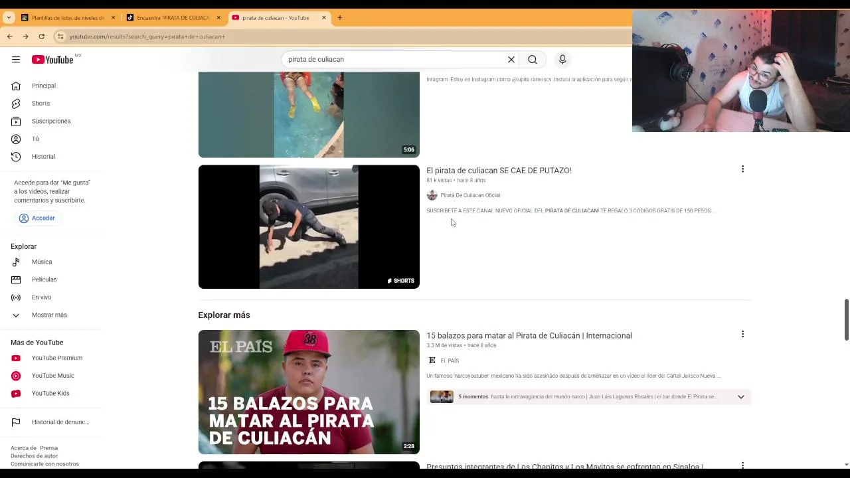Switch to Plantillas de listas de niveles tab

(68, 18)
